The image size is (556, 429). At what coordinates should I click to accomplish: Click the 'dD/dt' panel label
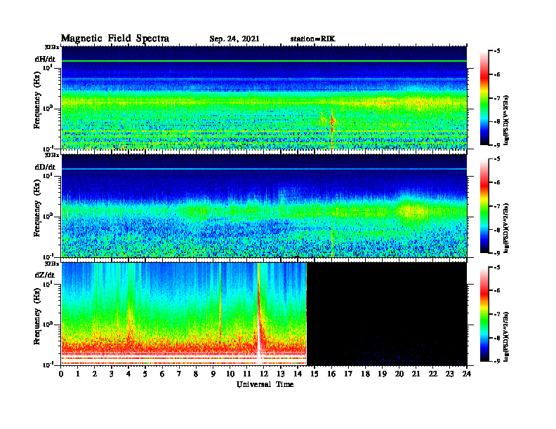click(x=45, y=167)
